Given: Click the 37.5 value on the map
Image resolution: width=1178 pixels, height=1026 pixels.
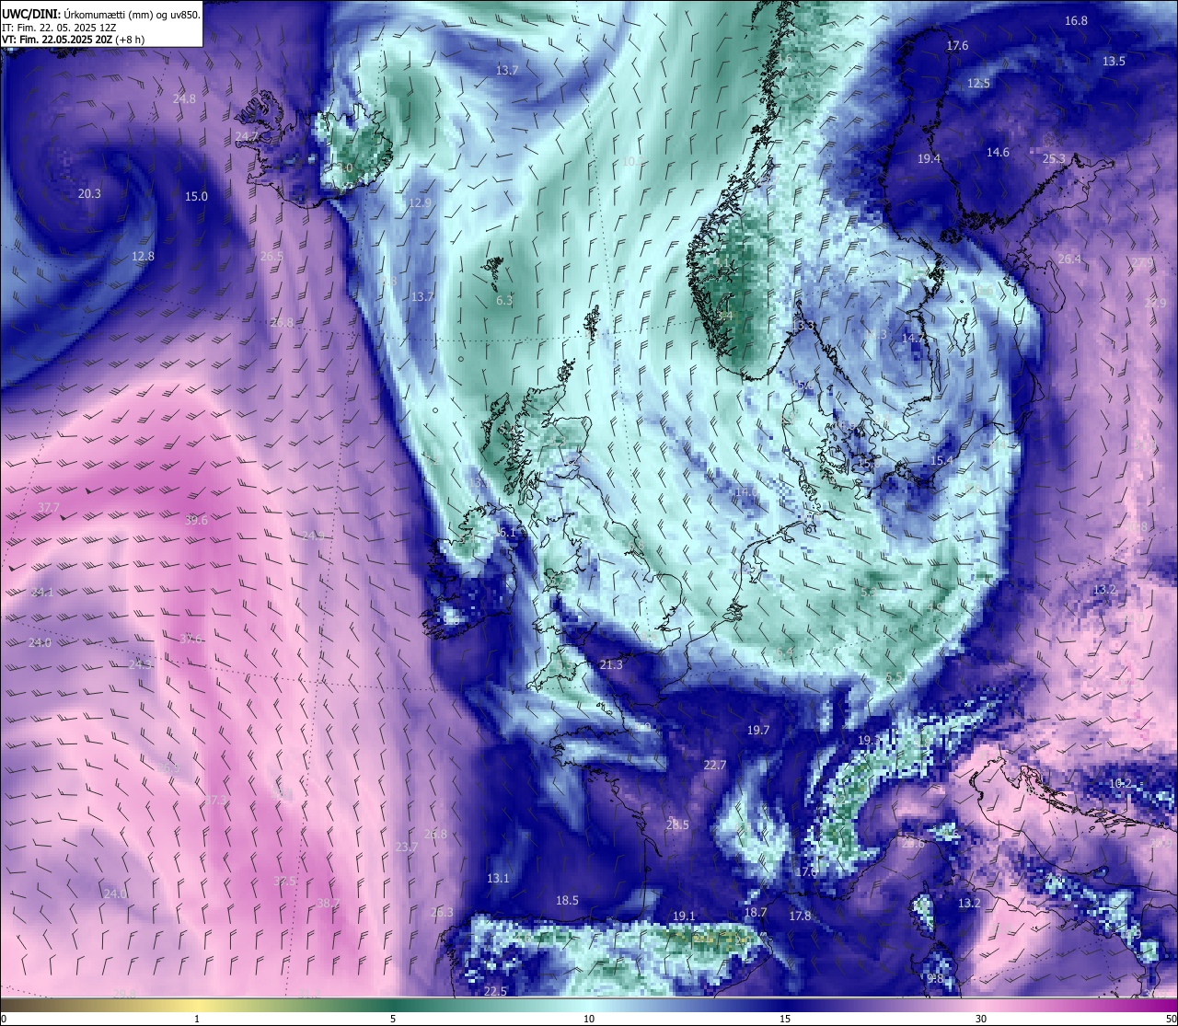Looking at the screenshot, I should tap(285, 882).
